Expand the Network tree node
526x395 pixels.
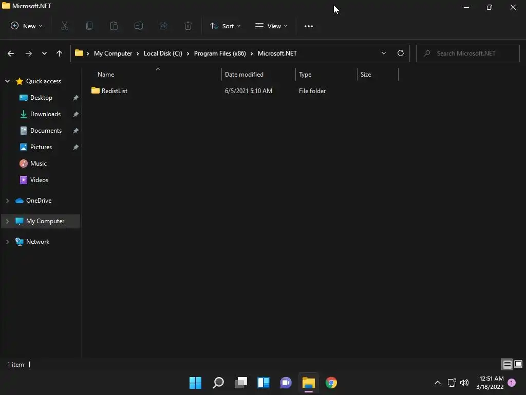coord(7,242)
